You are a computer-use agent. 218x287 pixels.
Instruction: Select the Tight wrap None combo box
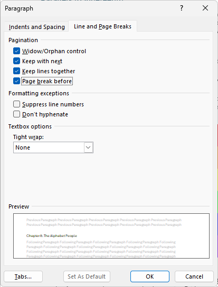click(53, 147)
